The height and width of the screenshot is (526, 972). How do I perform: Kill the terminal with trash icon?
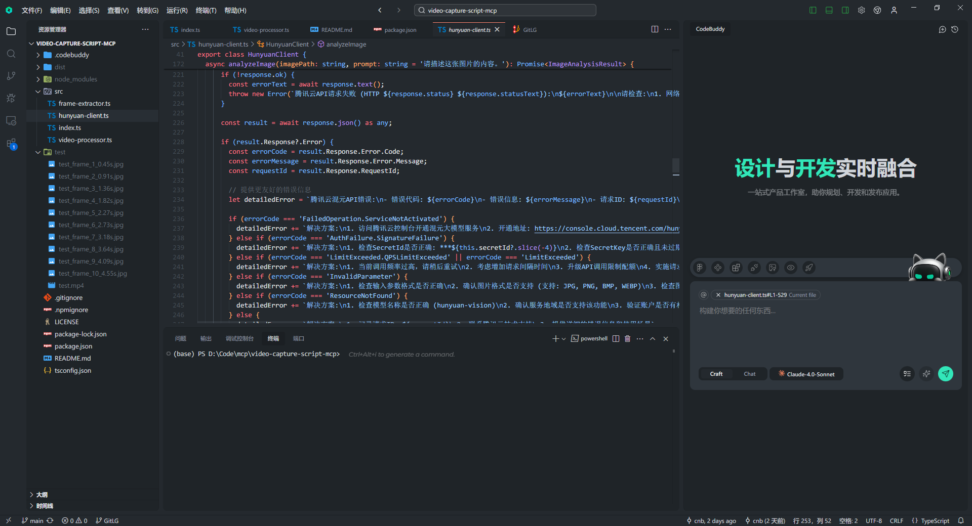628,339
